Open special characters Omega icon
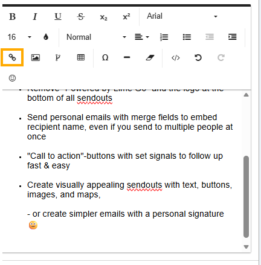Image resolution: width=261 pixels, height=265 pixels. [x=105, y=57]
